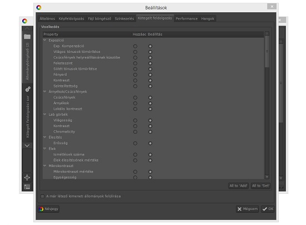
Task: Select Hozzáad radio for Exp. Kompenzáció
Action: (x=135, y=46)
